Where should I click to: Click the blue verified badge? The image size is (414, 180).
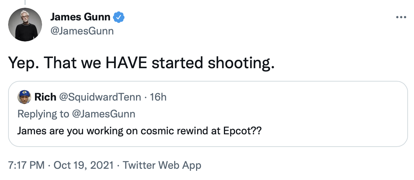click(x=118, y=17)
